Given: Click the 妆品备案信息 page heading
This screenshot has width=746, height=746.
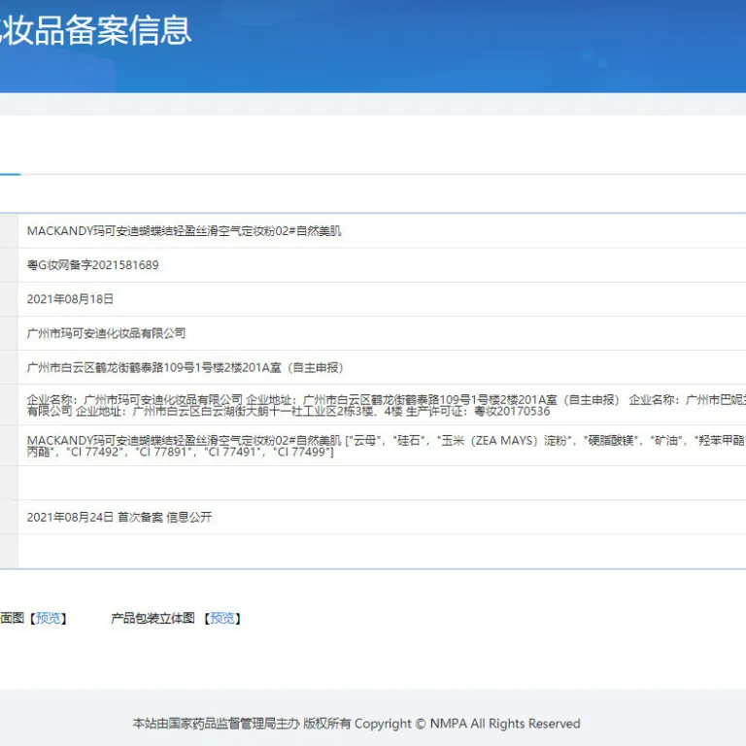Looking at the screenshot, I should coord(95,30).
